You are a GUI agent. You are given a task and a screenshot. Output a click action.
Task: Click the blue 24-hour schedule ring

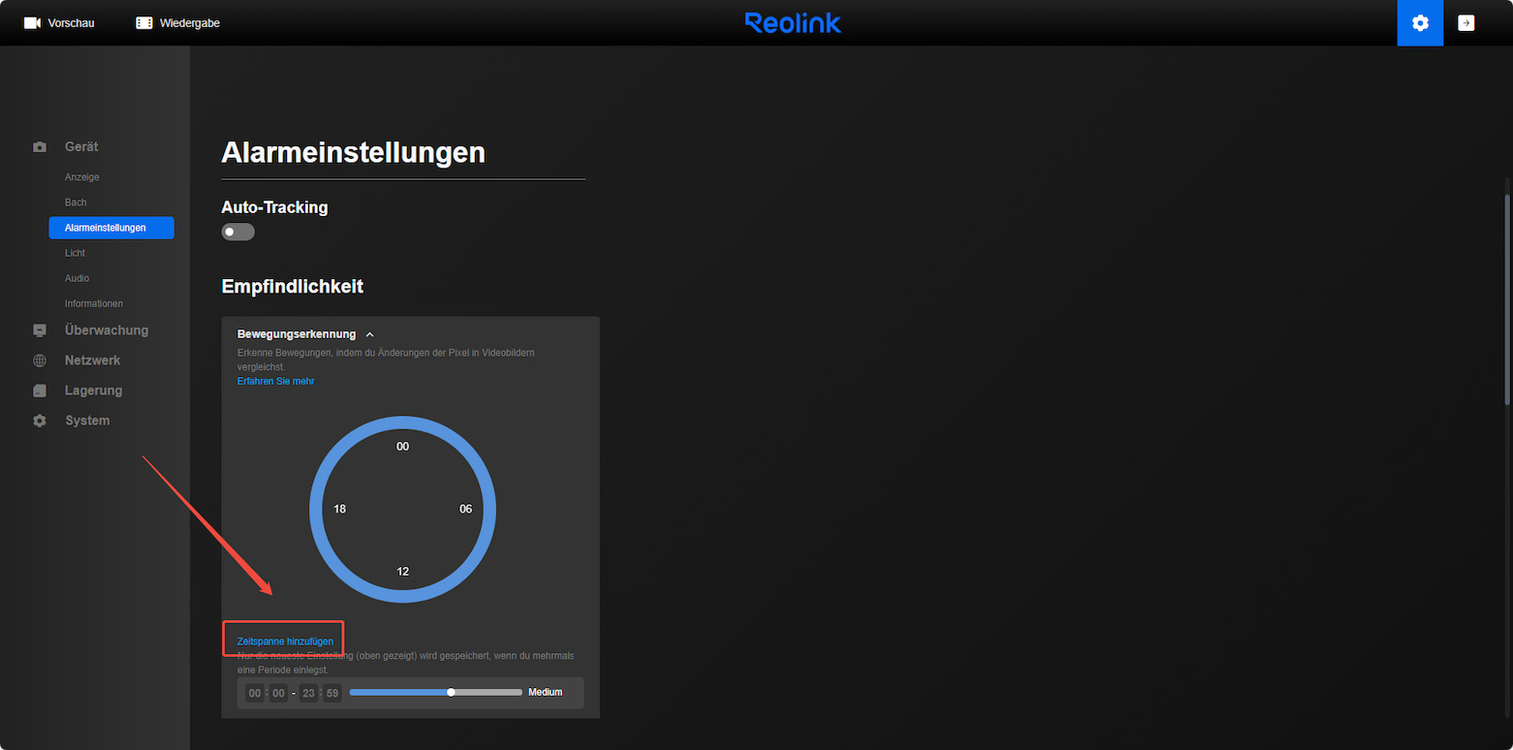402,422
